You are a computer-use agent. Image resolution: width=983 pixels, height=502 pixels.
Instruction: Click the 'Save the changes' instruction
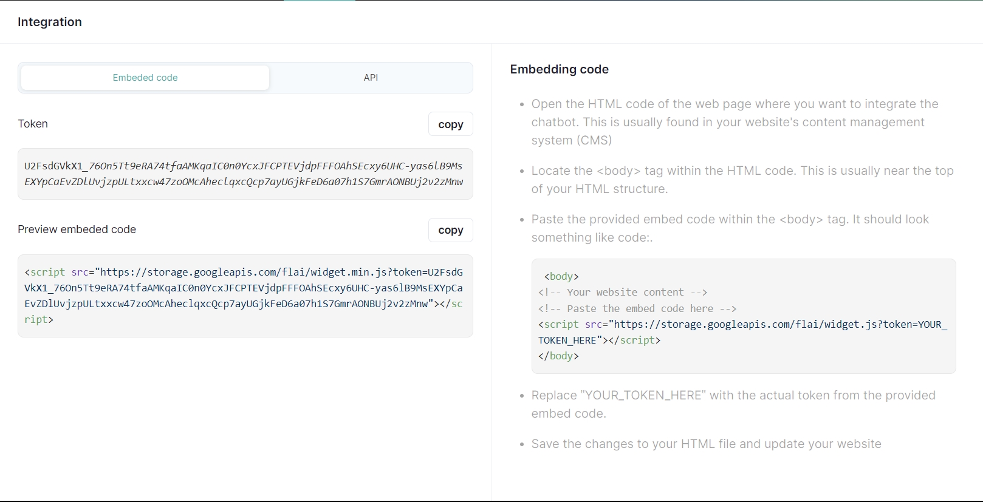[706, 444]
